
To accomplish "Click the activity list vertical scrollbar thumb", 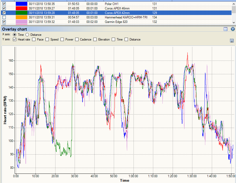I will [x=234, y=9].
